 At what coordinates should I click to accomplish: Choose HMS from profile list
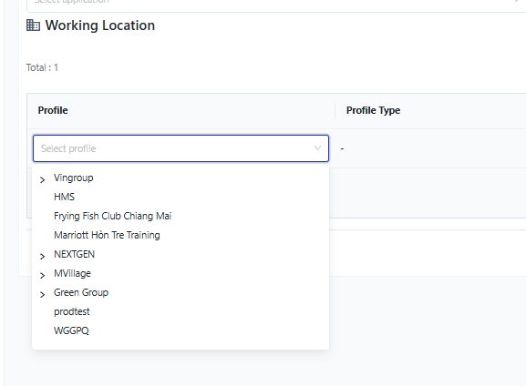tap(64, 197)
